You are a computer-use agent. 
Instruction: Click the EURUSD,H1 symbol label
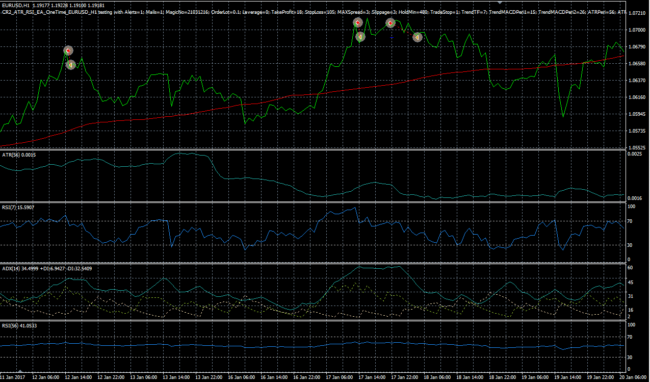17,5
